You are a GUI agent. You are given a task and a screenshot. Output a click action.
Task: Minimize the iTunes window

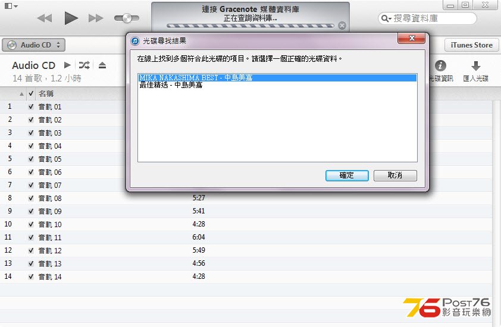450,5
